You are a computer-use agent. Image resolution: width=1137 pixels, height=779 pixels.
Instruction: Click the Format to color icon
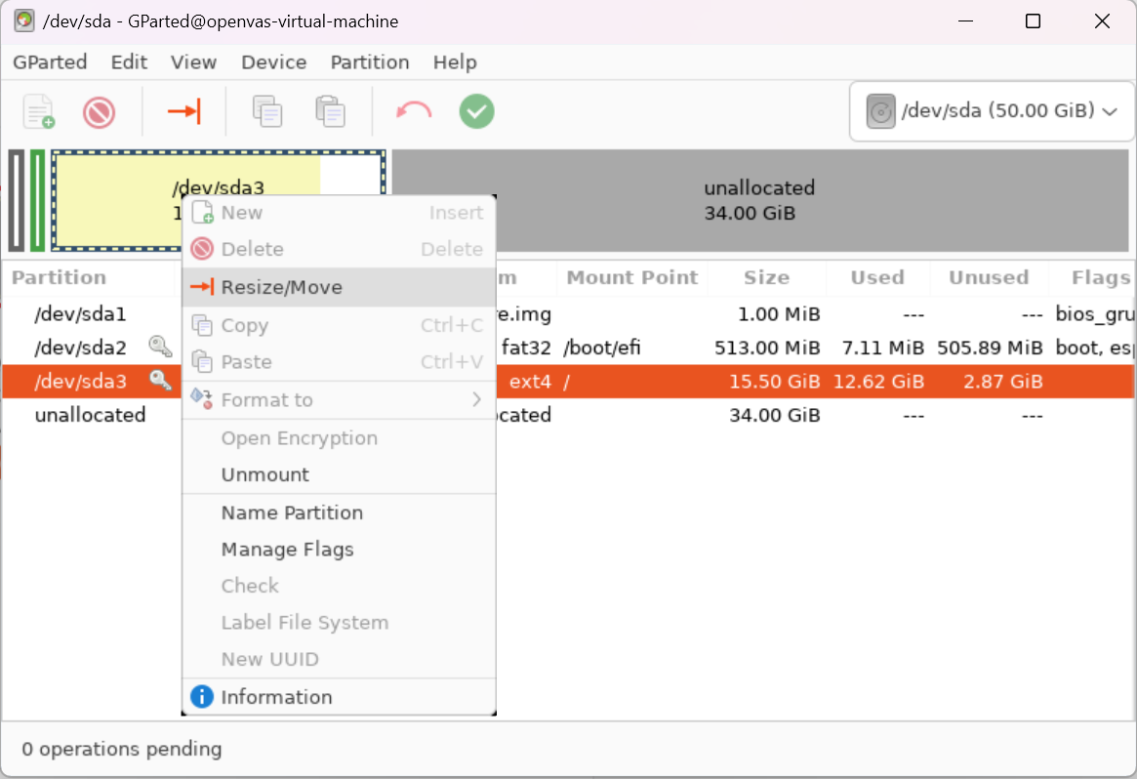tap(202, 398)
